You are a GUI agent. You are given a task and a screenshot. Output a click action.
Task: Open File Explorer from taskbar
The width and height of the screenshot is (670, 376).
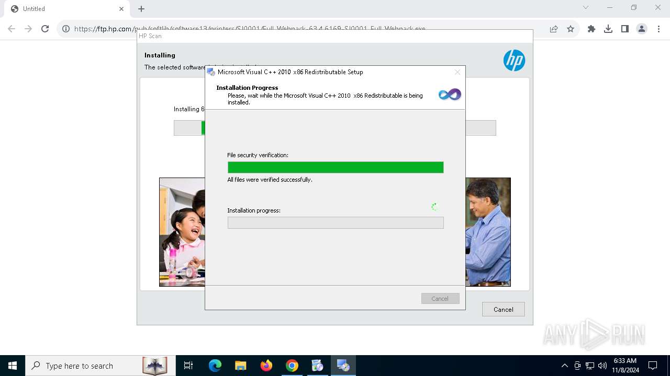[241, 366]
